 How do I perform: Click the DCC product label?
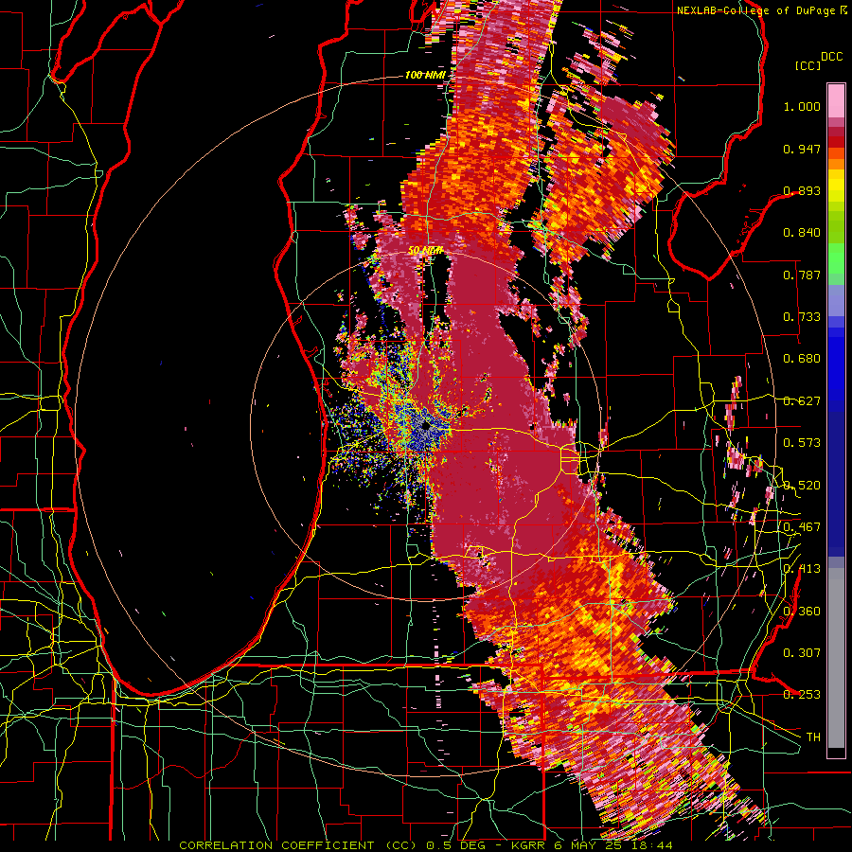pos(831,57)
